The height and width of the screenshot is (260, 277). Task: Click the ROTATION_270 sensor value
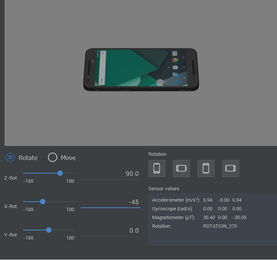[x=220, y=226]
